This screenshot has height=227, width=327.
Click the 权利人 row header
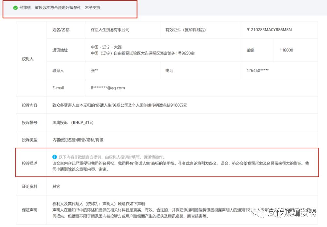click(27, 59)
